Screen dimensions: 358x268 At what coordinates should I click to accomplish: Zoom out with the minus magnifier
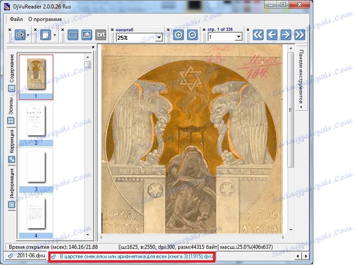(192, 35)
